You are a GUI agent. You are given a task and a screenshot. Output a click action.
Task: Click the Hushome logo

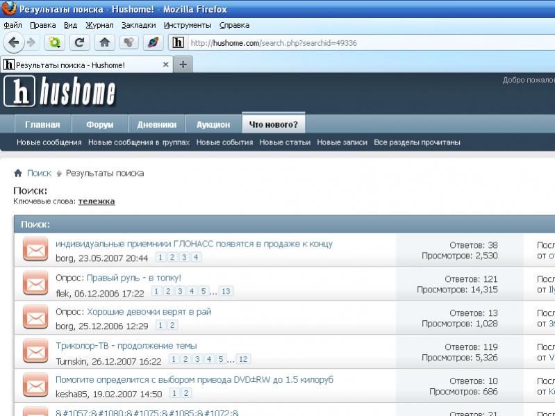pyautogui.click(x=60, y=92)
